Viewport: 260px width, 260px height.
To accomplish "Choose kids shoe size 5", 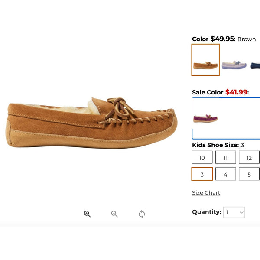I will 249,174.
